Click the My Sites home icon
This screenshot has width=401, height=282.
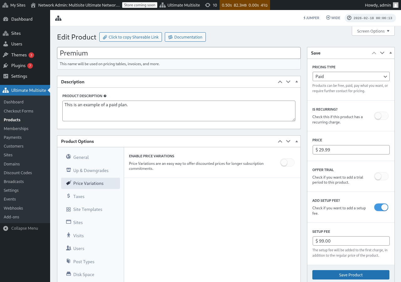click(x=5, y=5)
